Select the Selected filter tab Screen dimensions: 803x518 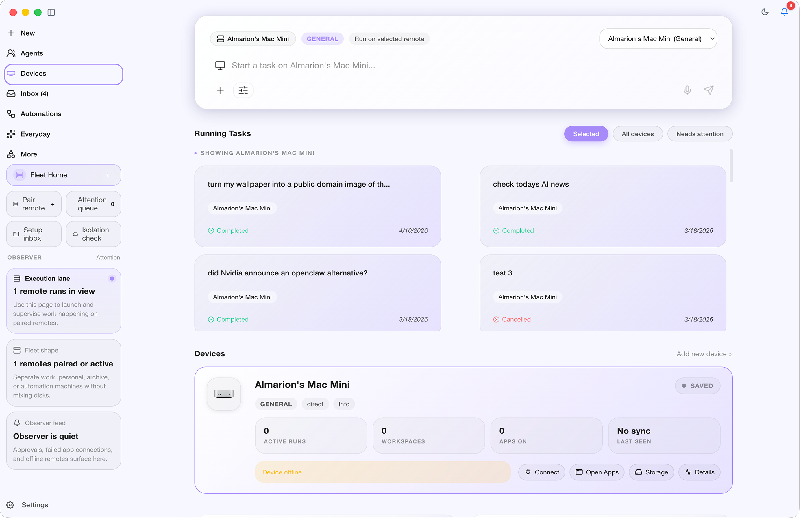pos(586,134)
